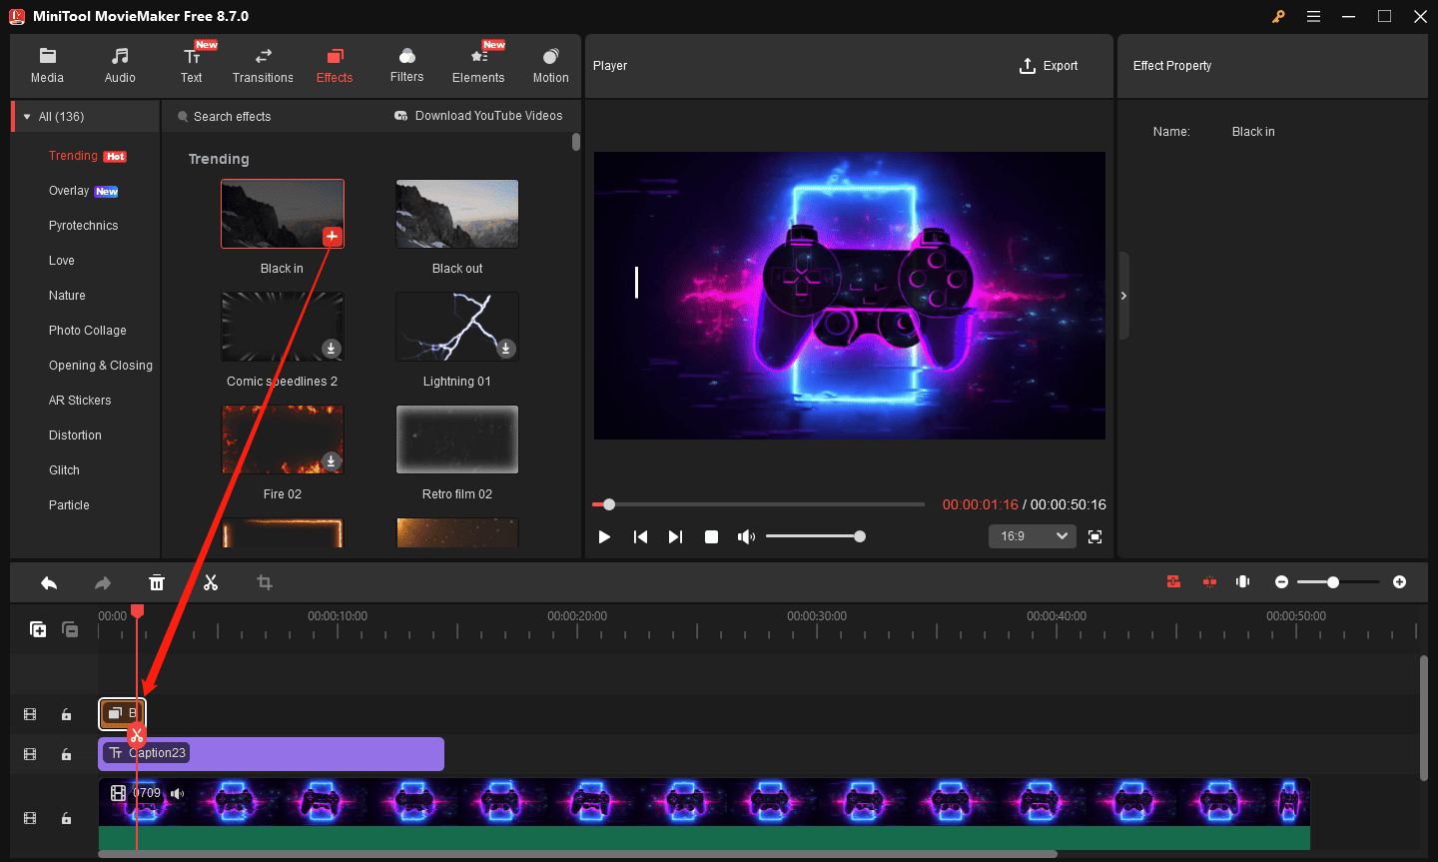Lock the effect track
1438x862 pixels.
point(66,714)
